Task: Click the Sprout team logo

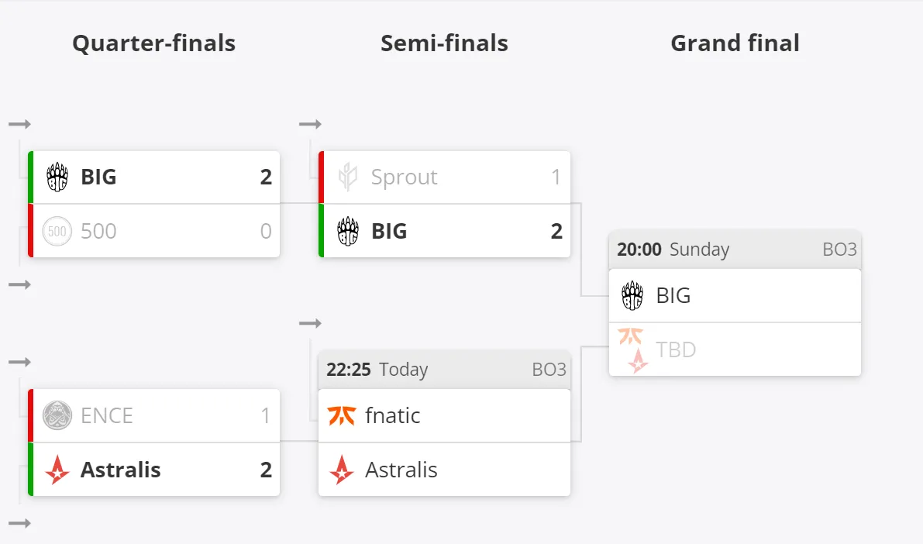Action: click(348, 177)
